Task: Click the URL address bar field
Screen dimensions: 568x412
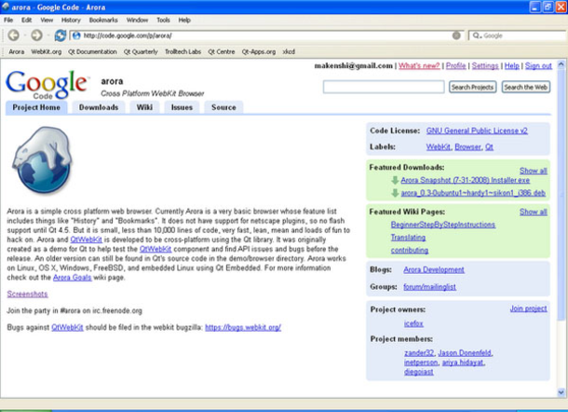Action: 266,35
